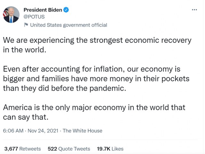Image resolution: width=205 pixels, height=154 pixels.
Task: View the 3,677 Retweets list
Action: tap(22, 149)
